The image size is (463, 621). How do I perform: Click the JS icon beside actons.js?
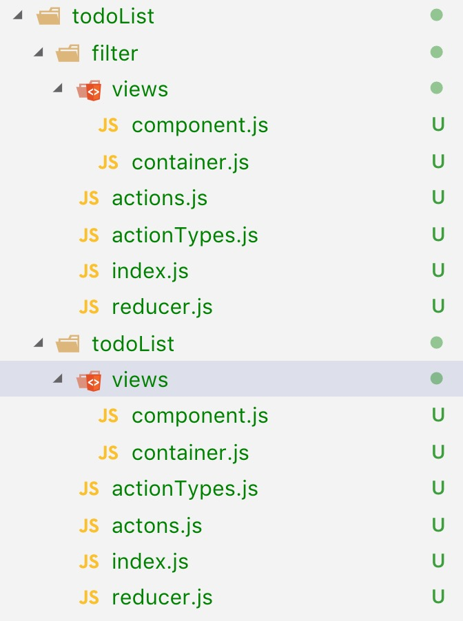89,526
